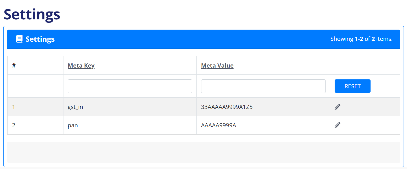This screenshot has height=169, width=407.
Task: Click the book icon in Settings header
Action: pyautogui.click(x=19, y=39)
